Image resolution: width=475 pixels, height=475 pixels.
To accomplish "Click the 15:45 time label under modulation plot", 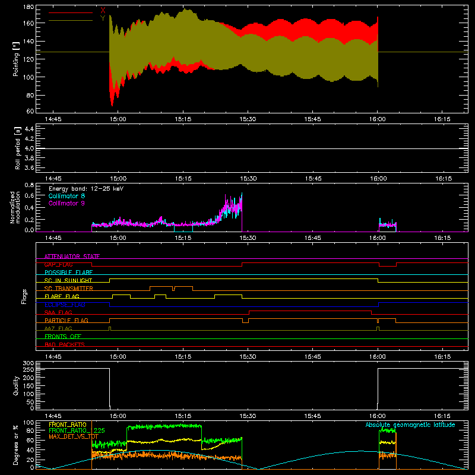I will (313, 238).
